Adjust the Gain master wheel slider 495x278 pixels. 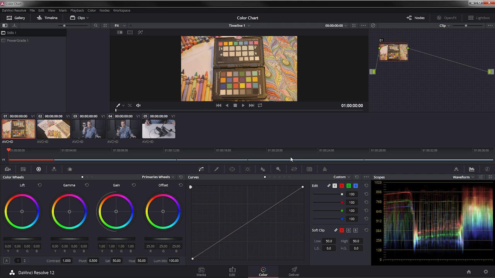[x=116, y=239]
